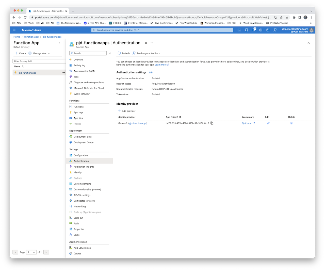Open the Java Conferences bookmark
Screen dimensions: 325x271
coord(161,23)
